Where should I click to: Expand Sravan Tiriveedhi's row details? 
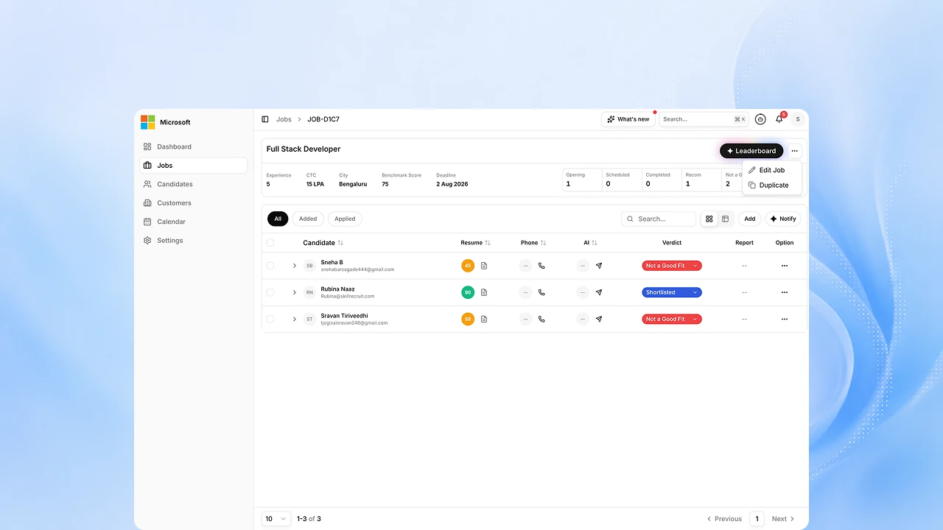[x=294, y=319]
